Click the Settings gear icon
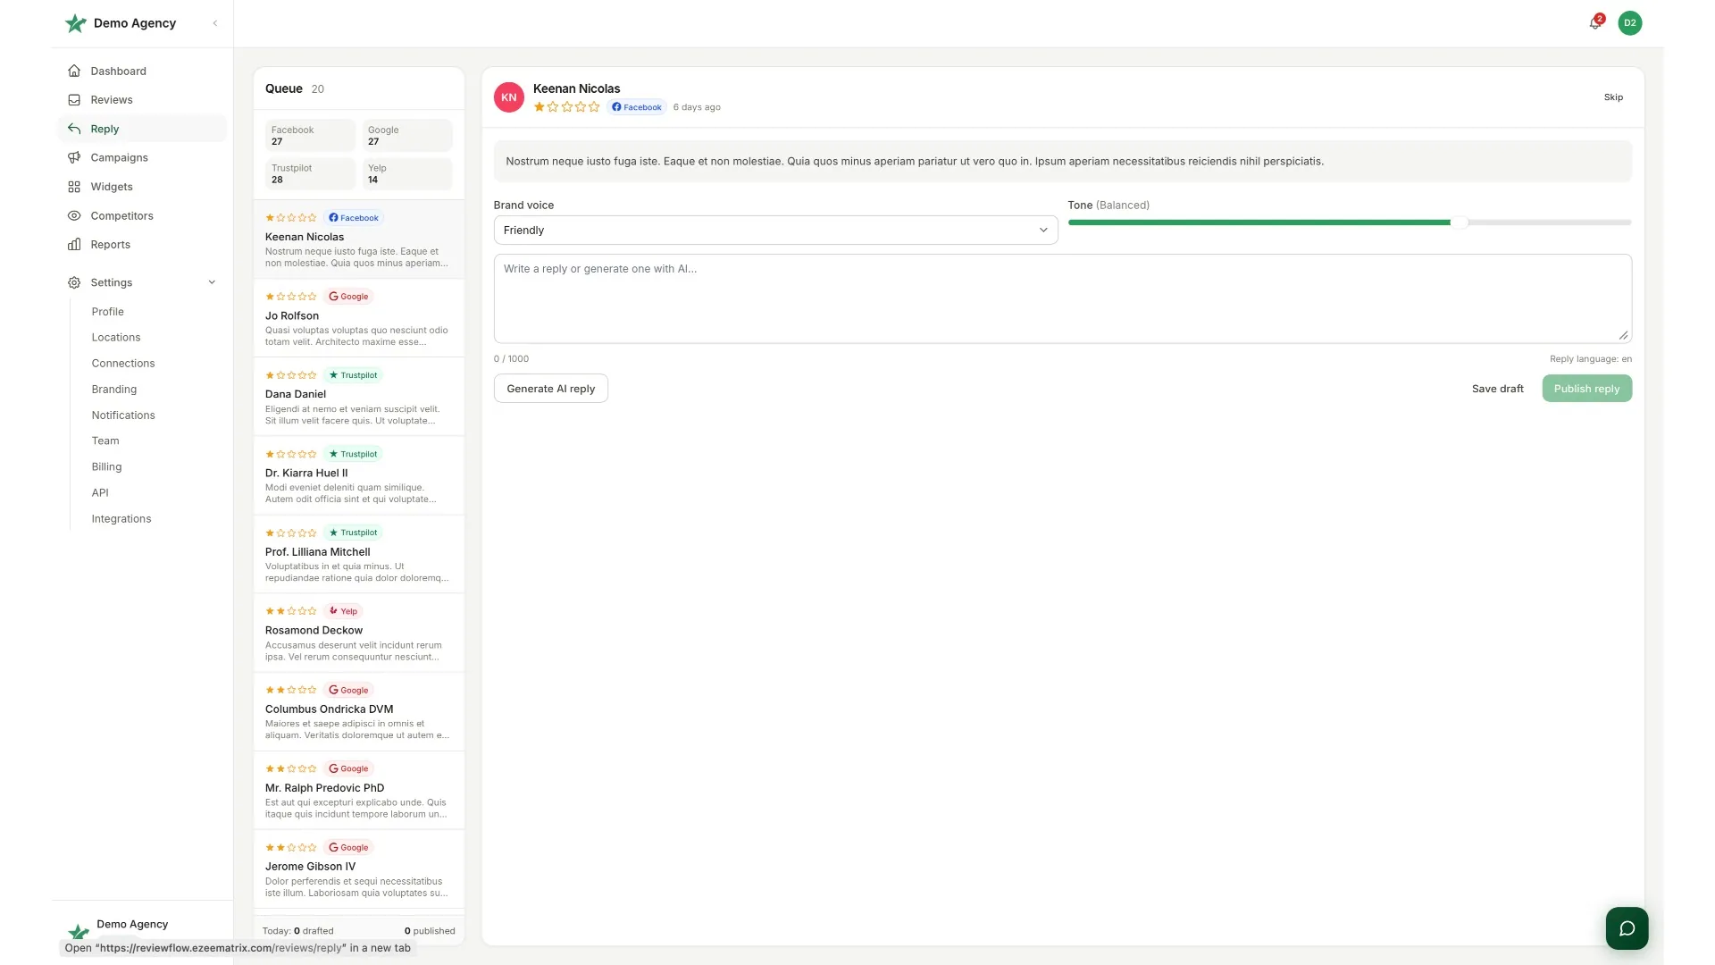The image size is (1715, 965). pyautogui.click(x=74, y=282)
